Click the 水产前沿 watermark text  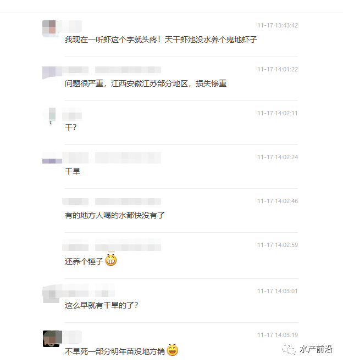pyautogui.click(x=316, y=349)
